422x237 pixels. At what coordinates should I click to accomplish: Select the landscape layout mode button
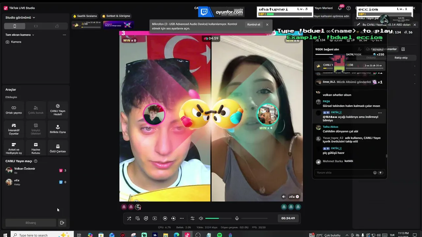click(x=36, y=26)
